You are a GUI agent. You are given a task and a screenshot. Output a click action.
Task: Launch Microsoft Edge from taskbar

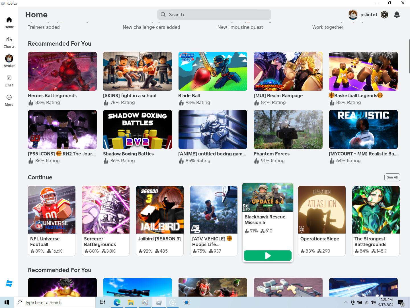point(117,302)
